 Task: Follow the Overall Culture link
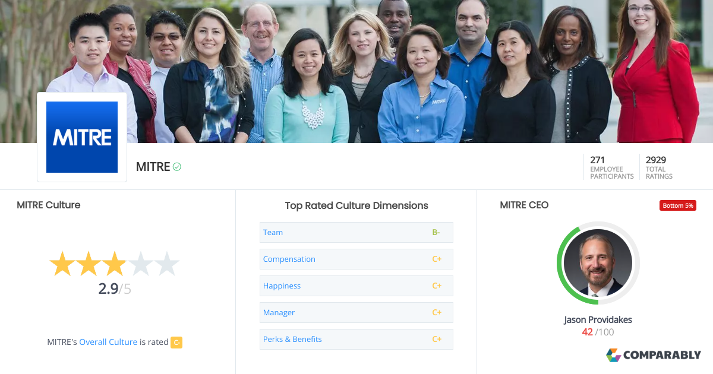click(108, 342)
